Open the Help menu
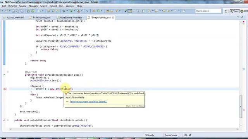 click(79, 6)
